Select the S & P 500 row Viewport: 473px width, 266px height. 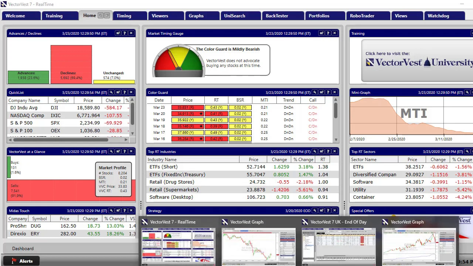pyautogui.click(x=68, y=123)
